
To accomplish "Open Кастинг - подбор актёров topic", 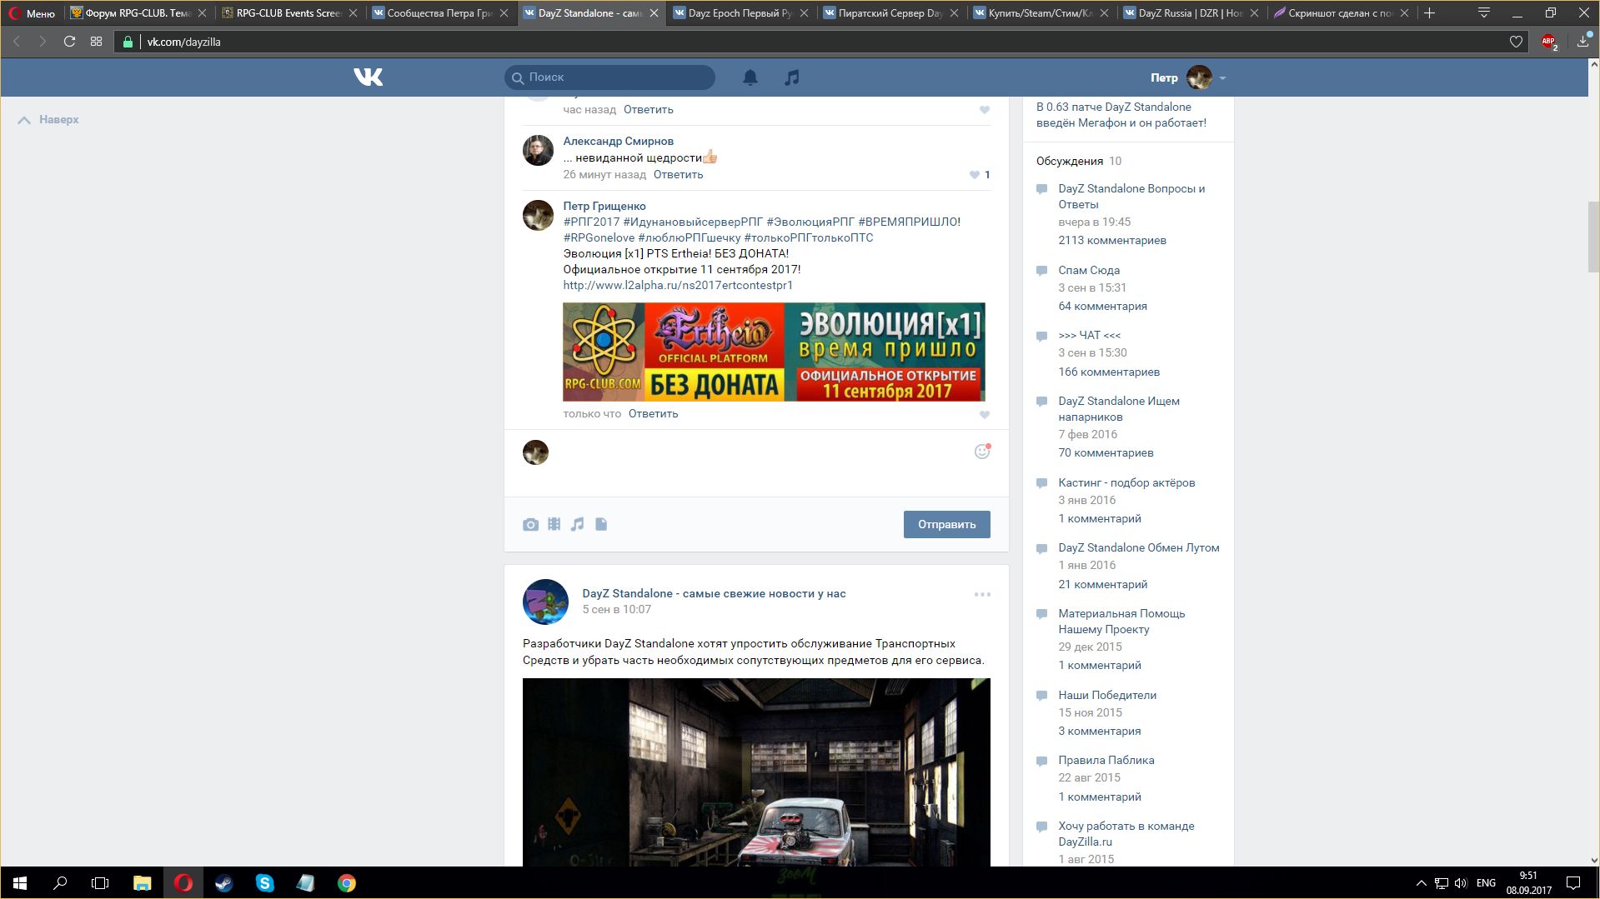I will click(x=1126, y=482).
